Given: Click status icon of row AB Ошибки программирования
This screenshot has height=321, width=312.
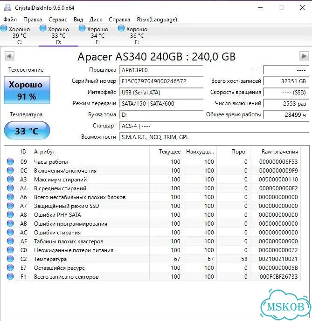Looking at the screenshot, I should [x=10, y=223].
